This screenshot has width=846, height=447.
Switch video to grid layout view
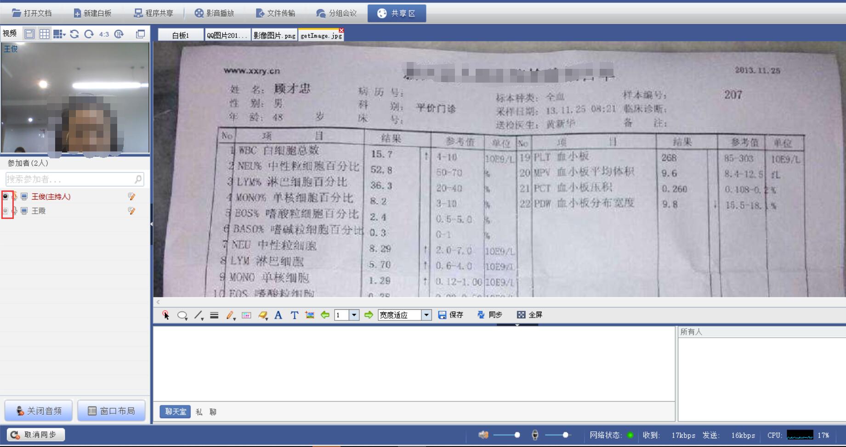point(45,34)
